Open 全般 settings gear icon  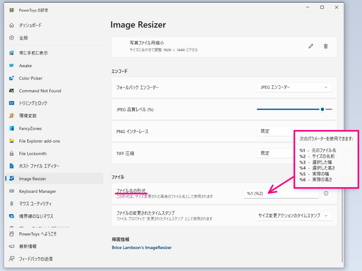tap(12, 38)
